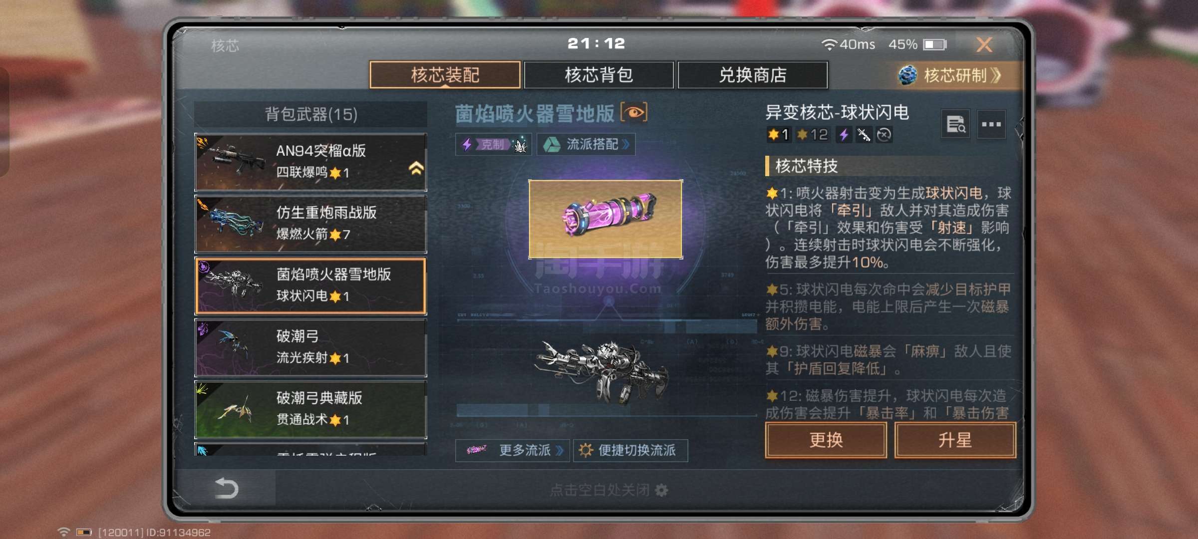Click the crossed-swords attribute icon under core name
Viewport: 1198px width, 539px height.
[864, 135]
